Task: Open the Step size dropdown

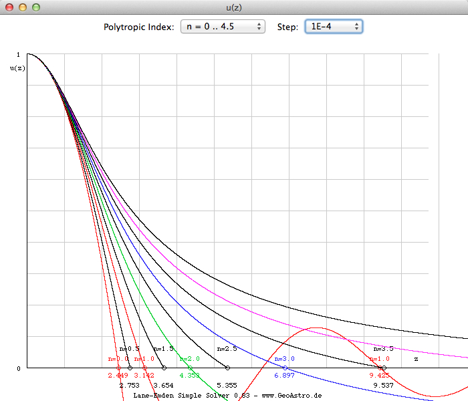Action: (334, 27)
